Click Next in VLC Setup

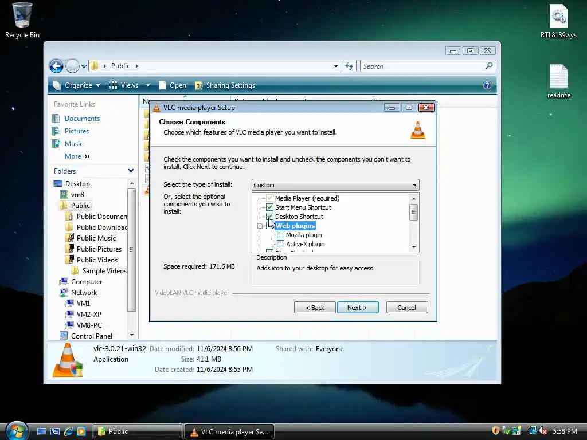(358, 308)
